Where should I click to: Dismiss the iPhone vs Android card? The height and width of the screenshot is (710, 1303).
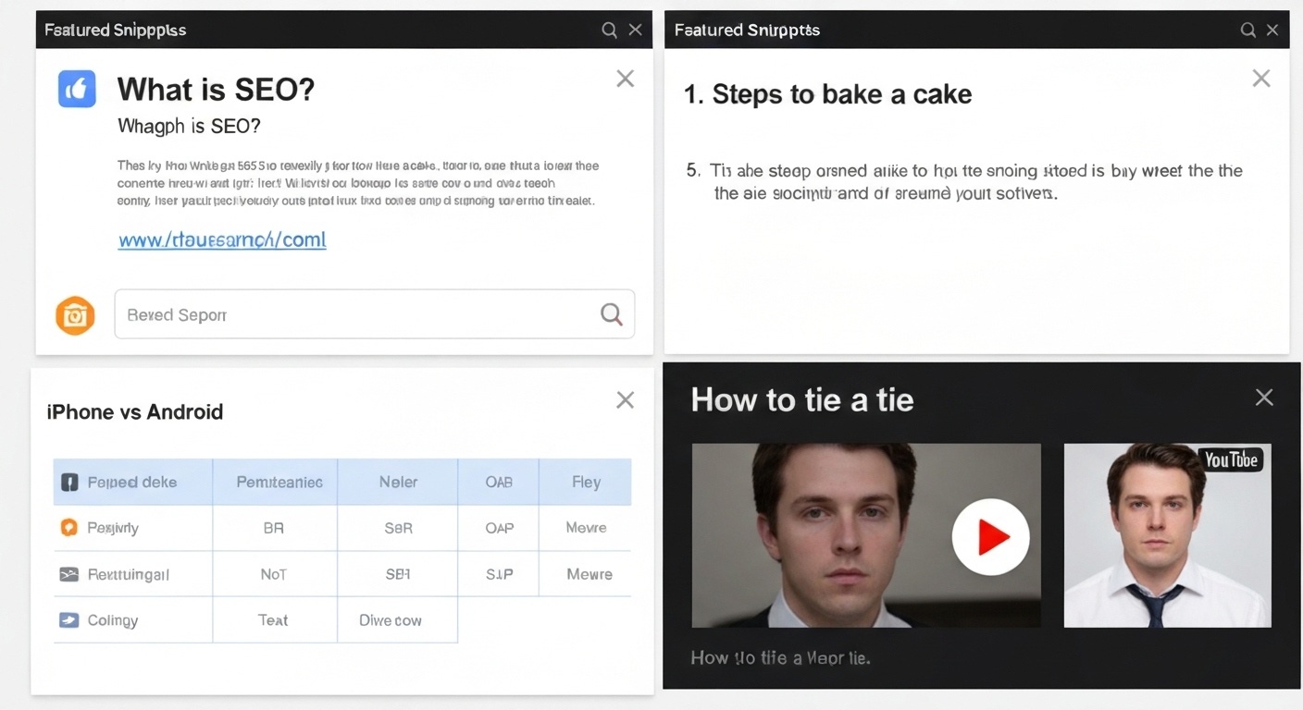[x=626, y=399]
